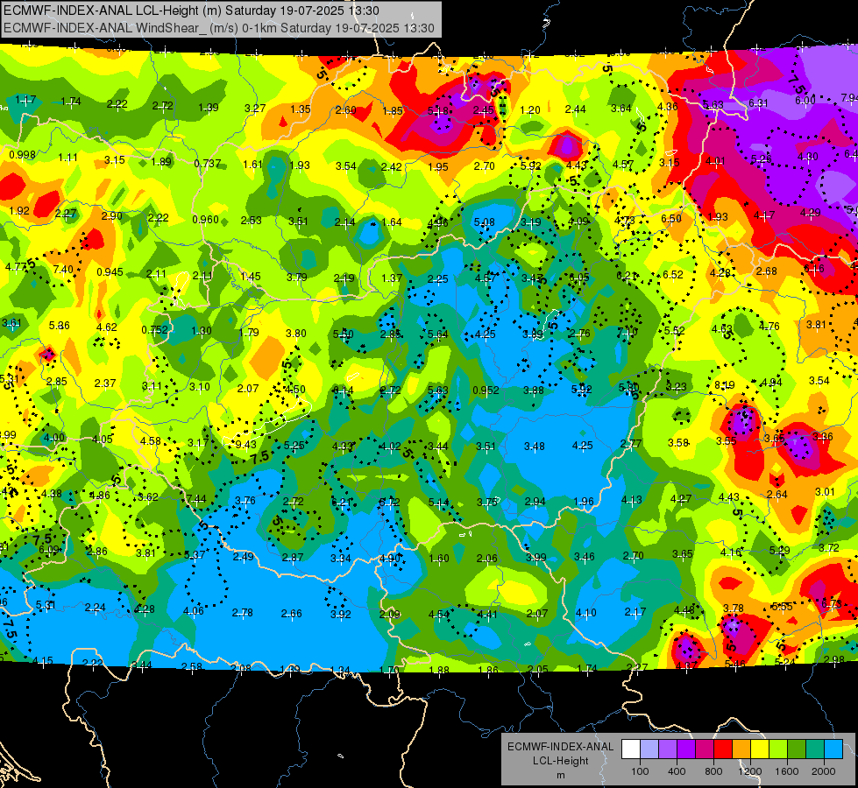
Task: Click the lime green legend swatch
Action: (778, 749)
